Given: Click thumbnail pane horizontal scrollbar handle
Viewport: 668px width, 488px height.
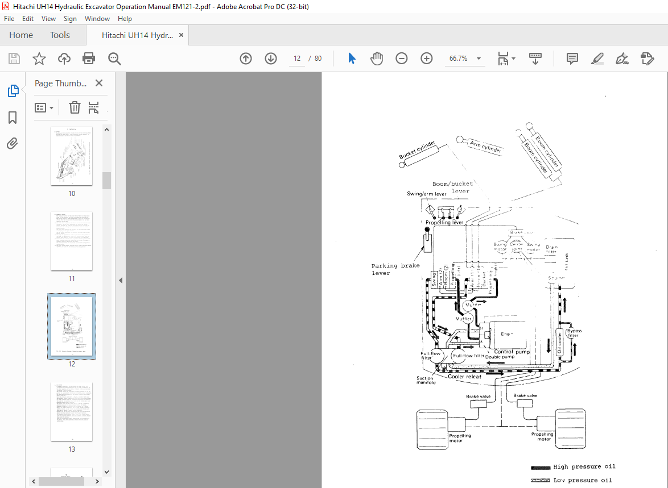Looking at the screenshot, I should click(x=61, y=481).
